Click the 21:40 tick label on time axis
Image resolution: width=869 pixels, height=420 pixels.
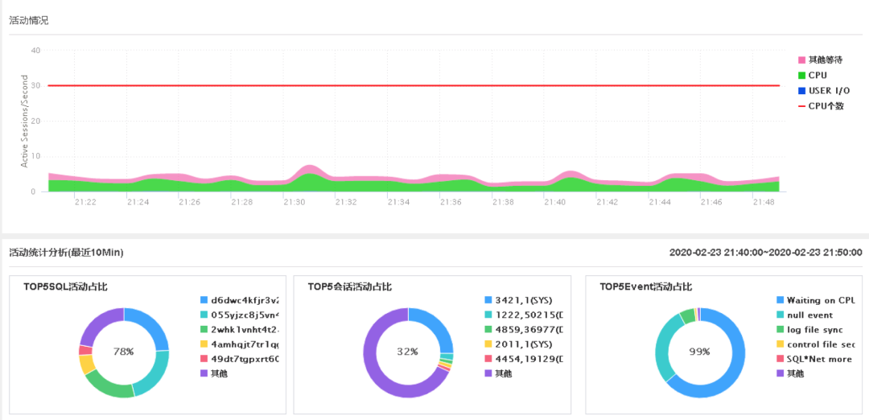pyautogui.click(x=554, y=202)
